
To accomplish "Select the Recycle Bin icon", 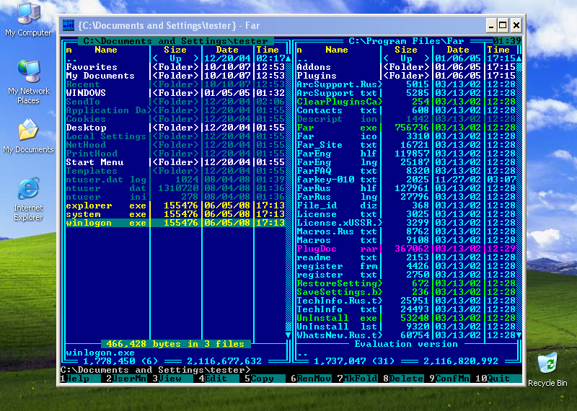I will (547, 369).
